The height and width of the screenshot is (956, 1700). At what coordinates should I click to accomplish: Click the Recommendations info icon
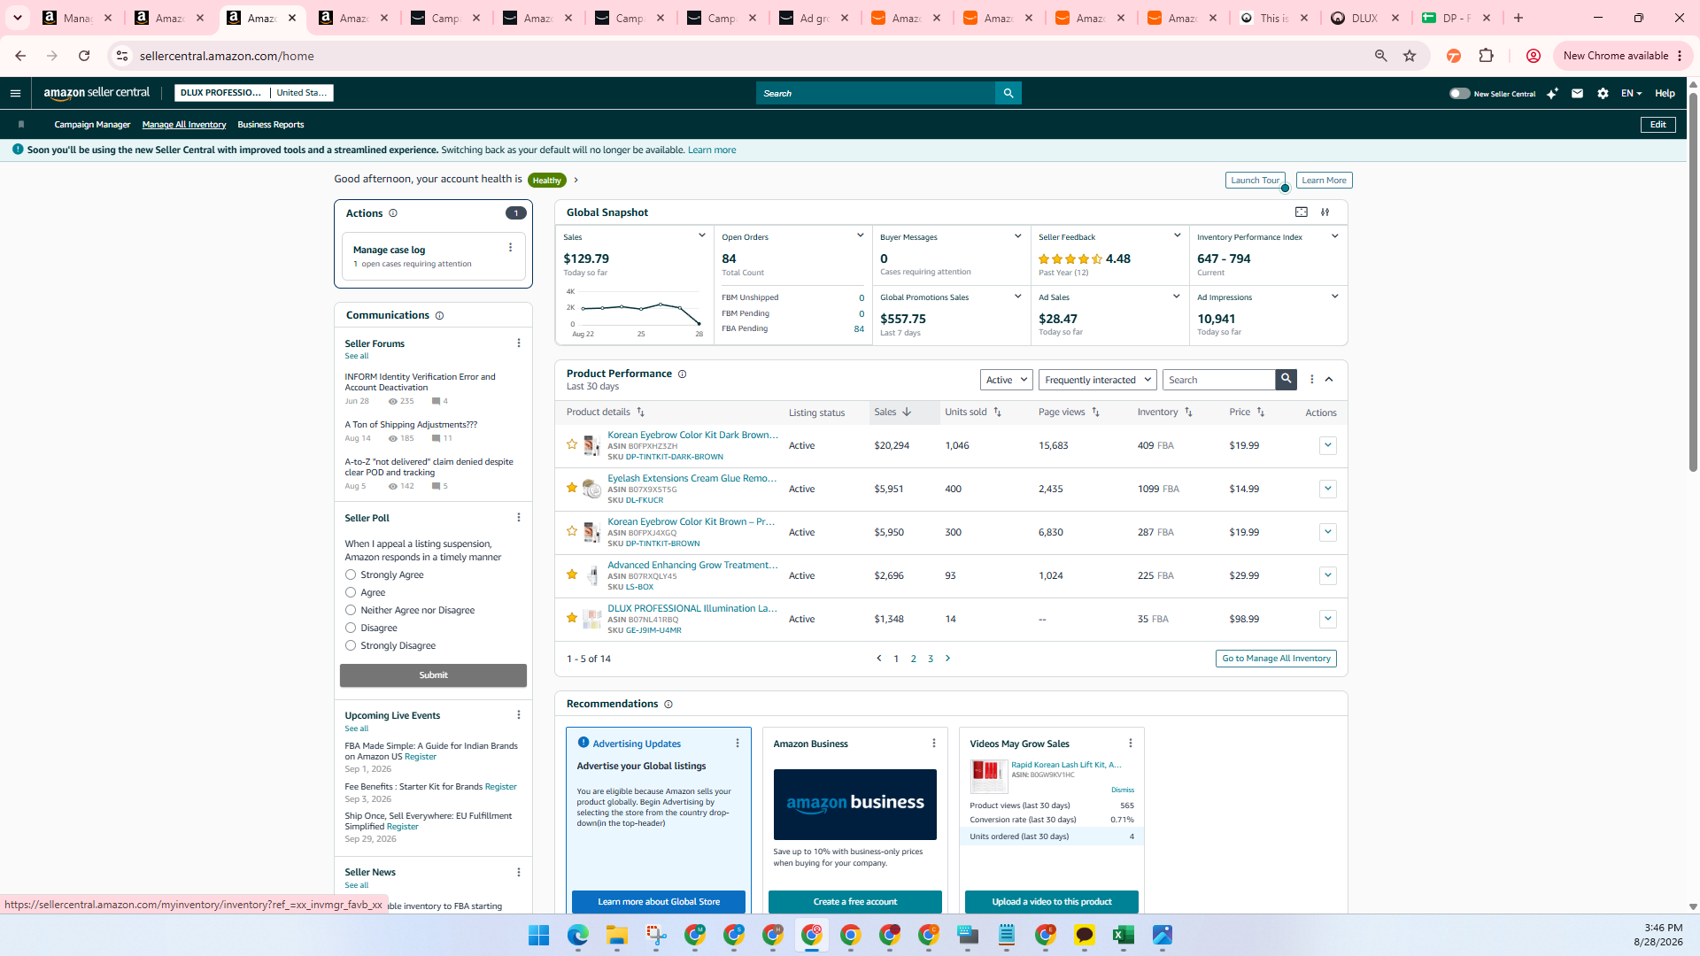(x=668, y=705)
